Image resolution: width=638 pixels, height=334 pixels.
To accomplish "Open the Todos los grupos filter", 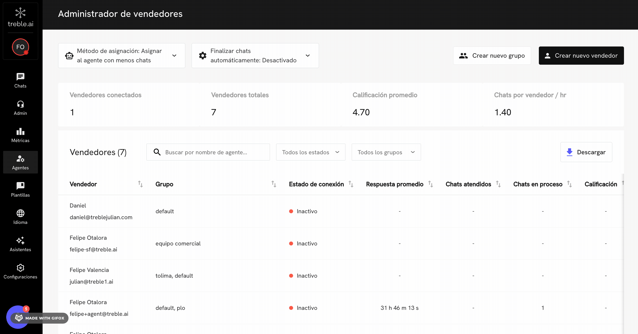I will point(386,152).
